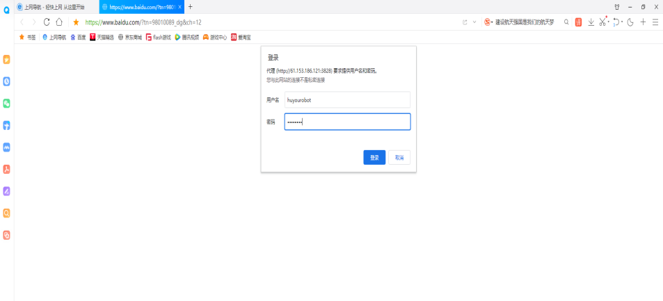Click the magnifier search icon in search box
Image resolution: width=663 pixels, height=301 pixels.
[x=566, y=22]
